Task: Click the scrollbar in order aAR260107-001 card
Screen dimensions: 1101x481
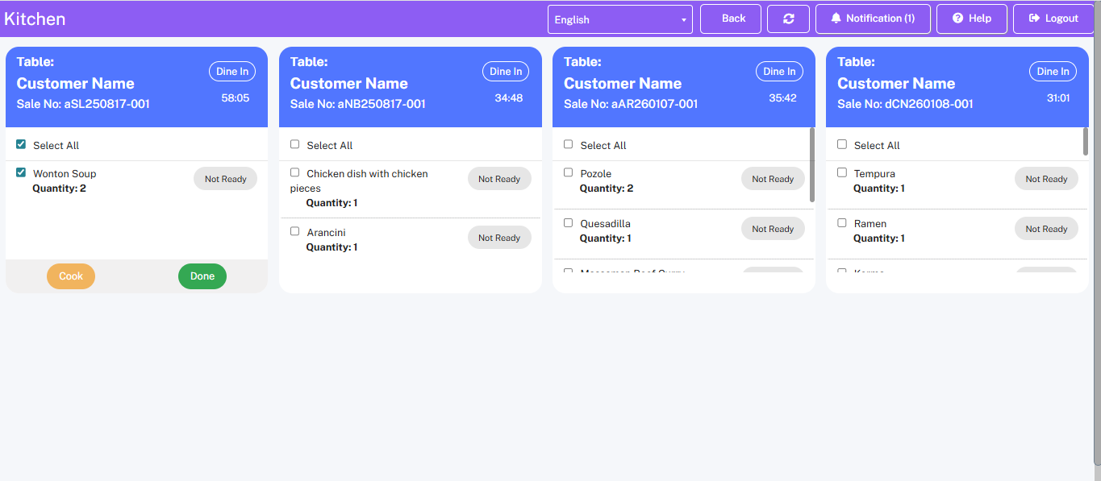Action: coord(811,164)
